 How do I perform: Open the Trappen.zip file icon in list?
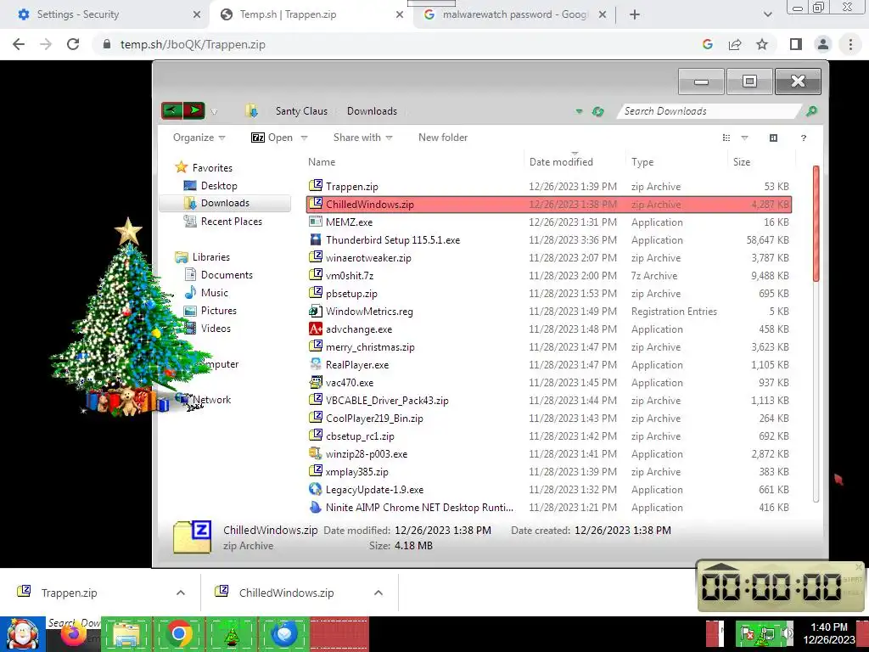[316, 186]
